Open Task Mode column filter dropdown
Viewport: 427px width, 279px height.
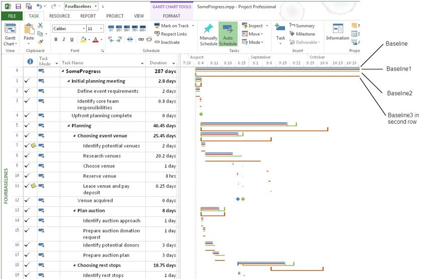point(57,64)
